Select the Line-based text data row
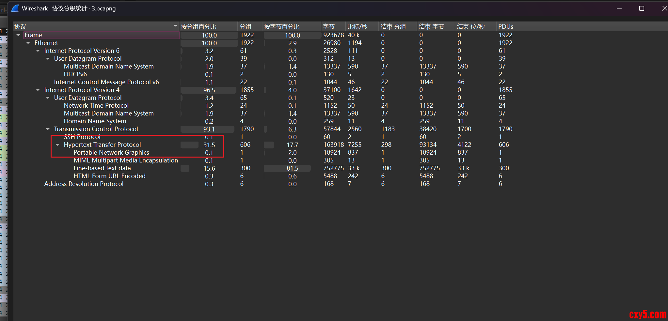 (102, 168)
